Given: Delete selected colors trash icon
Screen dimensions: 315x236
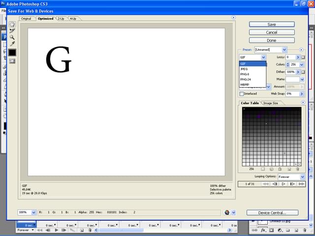Looking at the screenshot, I should (x=297, y=169).
